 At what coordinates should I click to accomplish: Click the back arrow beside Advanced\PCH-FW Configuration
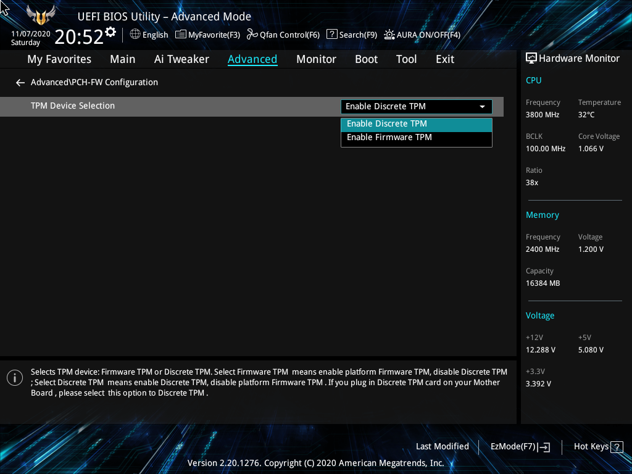click(x=20, y=83)
